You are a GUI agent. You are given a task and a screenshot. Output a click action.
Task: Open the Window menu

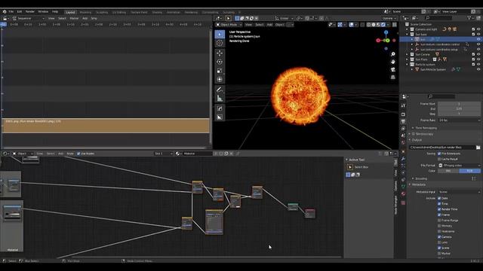(43, 12)
